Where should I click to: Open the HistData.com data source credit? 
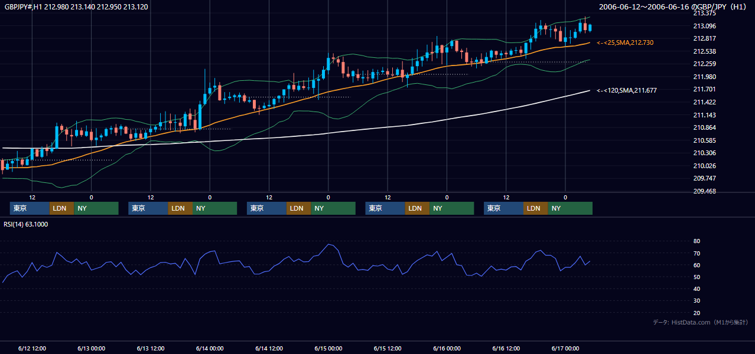[701, 322]
